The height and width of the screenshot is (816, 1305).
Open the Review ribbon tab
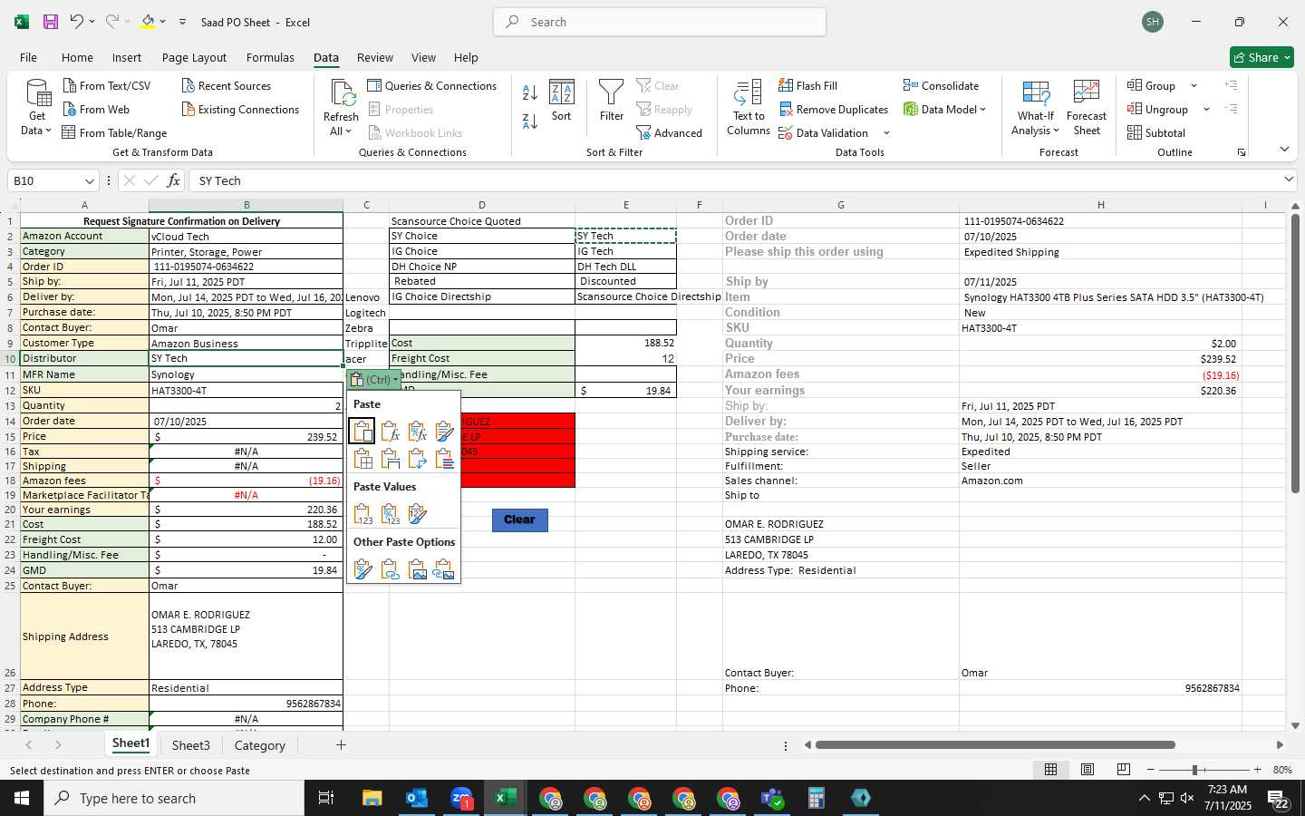click(375, 57)
